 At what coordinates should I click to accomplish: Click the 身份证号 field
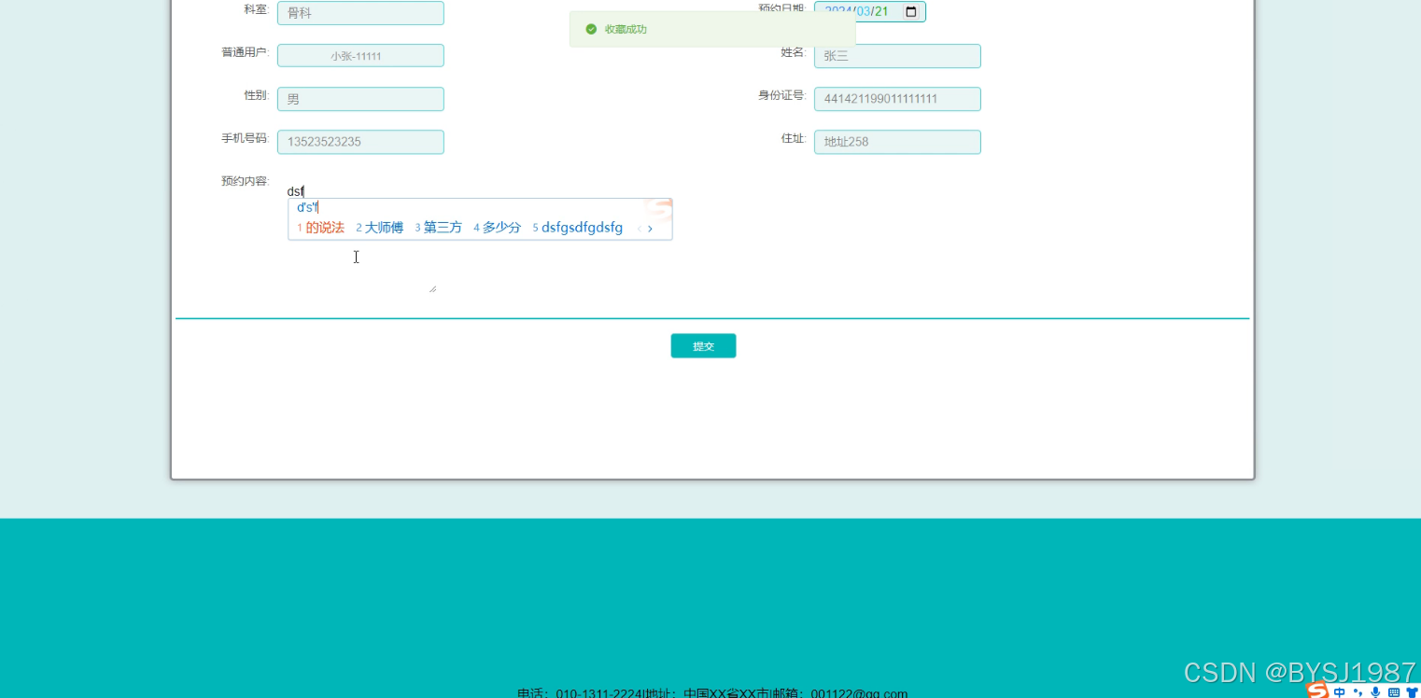tap(897, 99)
